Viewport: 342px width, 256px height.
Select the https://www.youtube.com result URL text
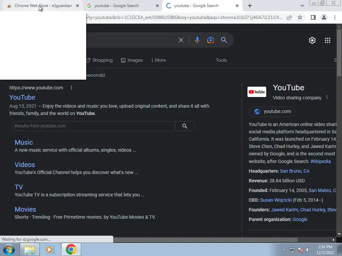pos(36,88)
